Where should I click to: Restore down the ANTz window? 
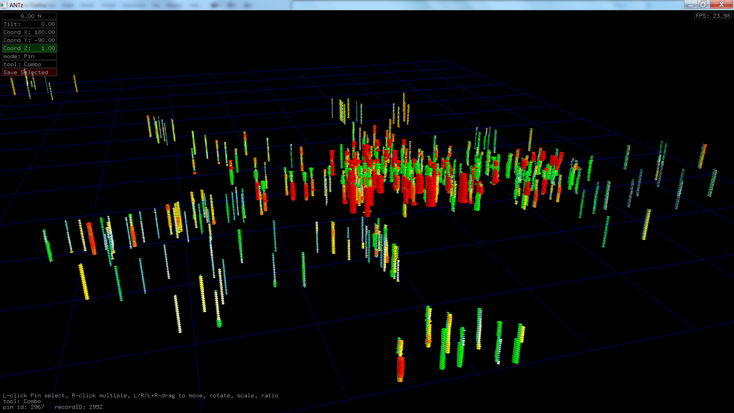pos(703,5)
